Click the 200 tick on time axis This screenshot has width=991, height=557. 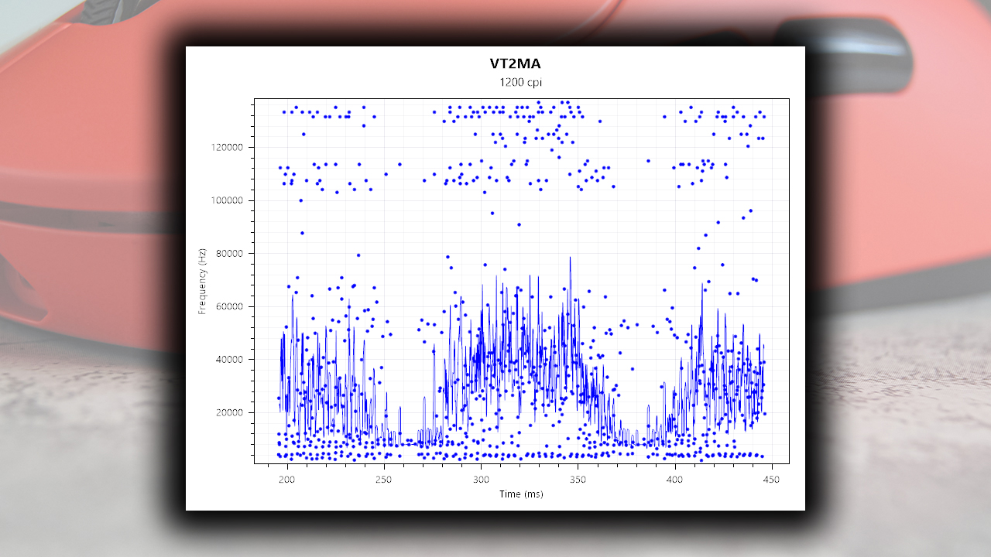[x=287, y=479]
